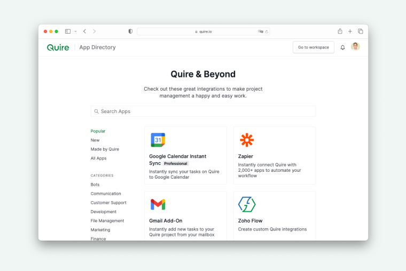Click 'Create custom Quire integrations' description
Image resolution: width=406 pixels, height=271 pixels.
tap(272, 229)
